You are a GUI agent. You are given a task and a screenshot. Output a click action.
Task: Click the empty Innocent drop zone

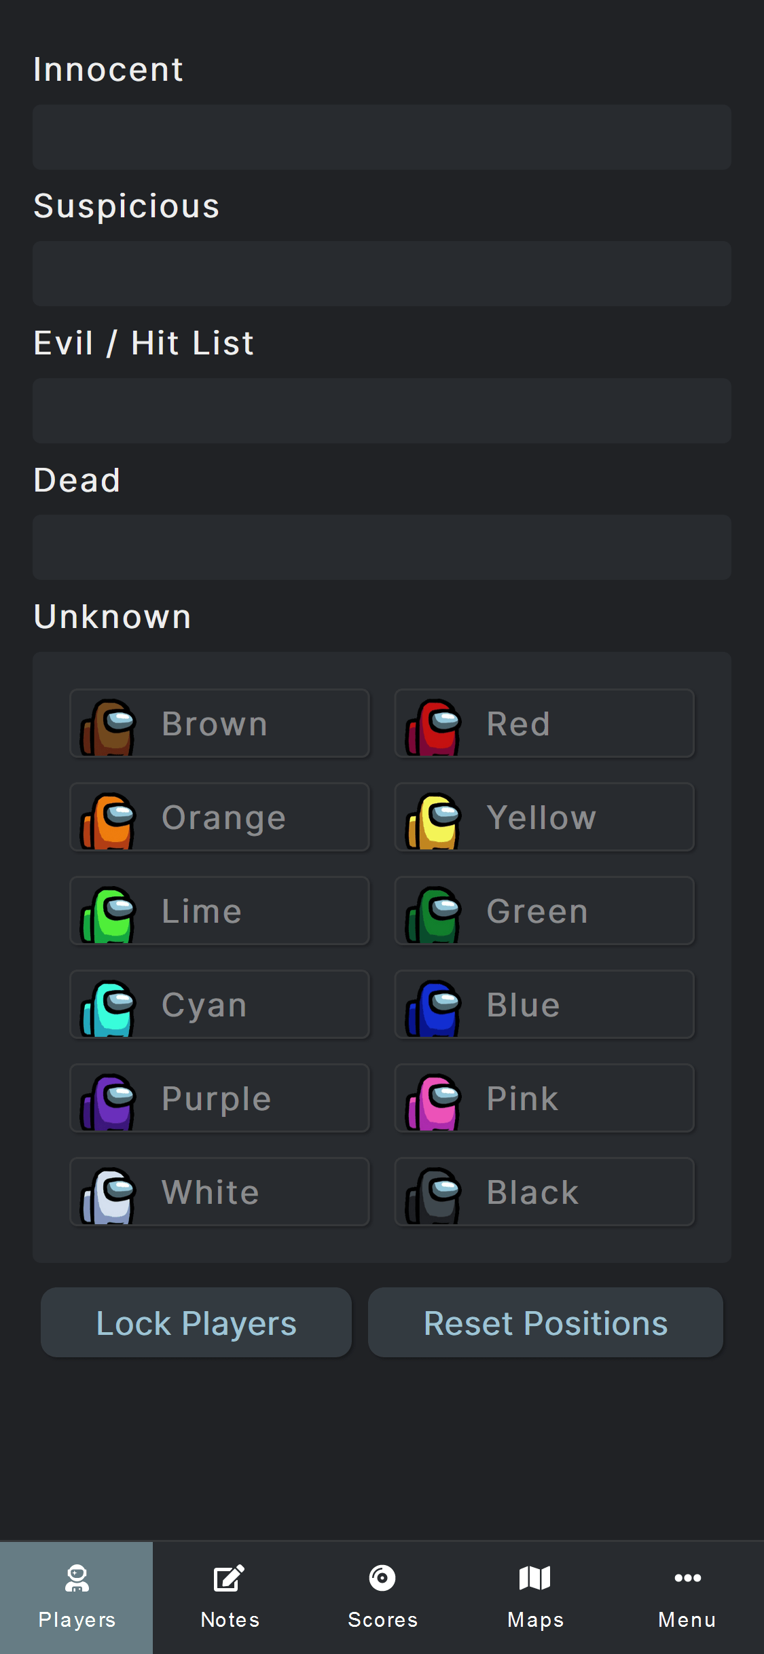tap(382, 137)
